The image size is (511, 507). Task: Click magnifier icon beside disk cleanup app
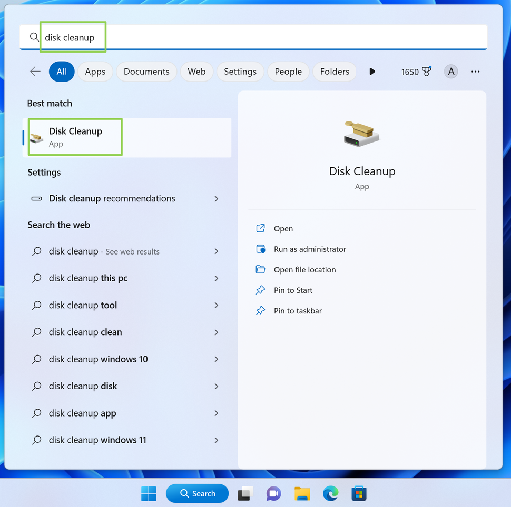pos(36,413)
